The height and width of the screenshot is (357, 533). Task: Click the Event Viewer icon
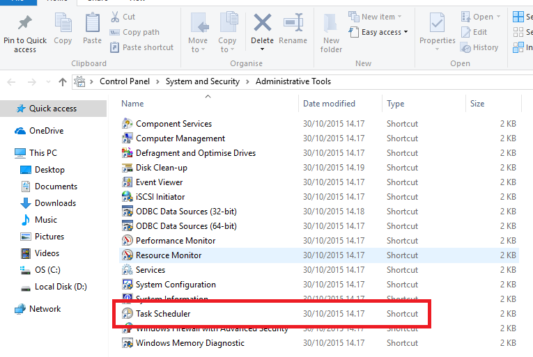127,182
